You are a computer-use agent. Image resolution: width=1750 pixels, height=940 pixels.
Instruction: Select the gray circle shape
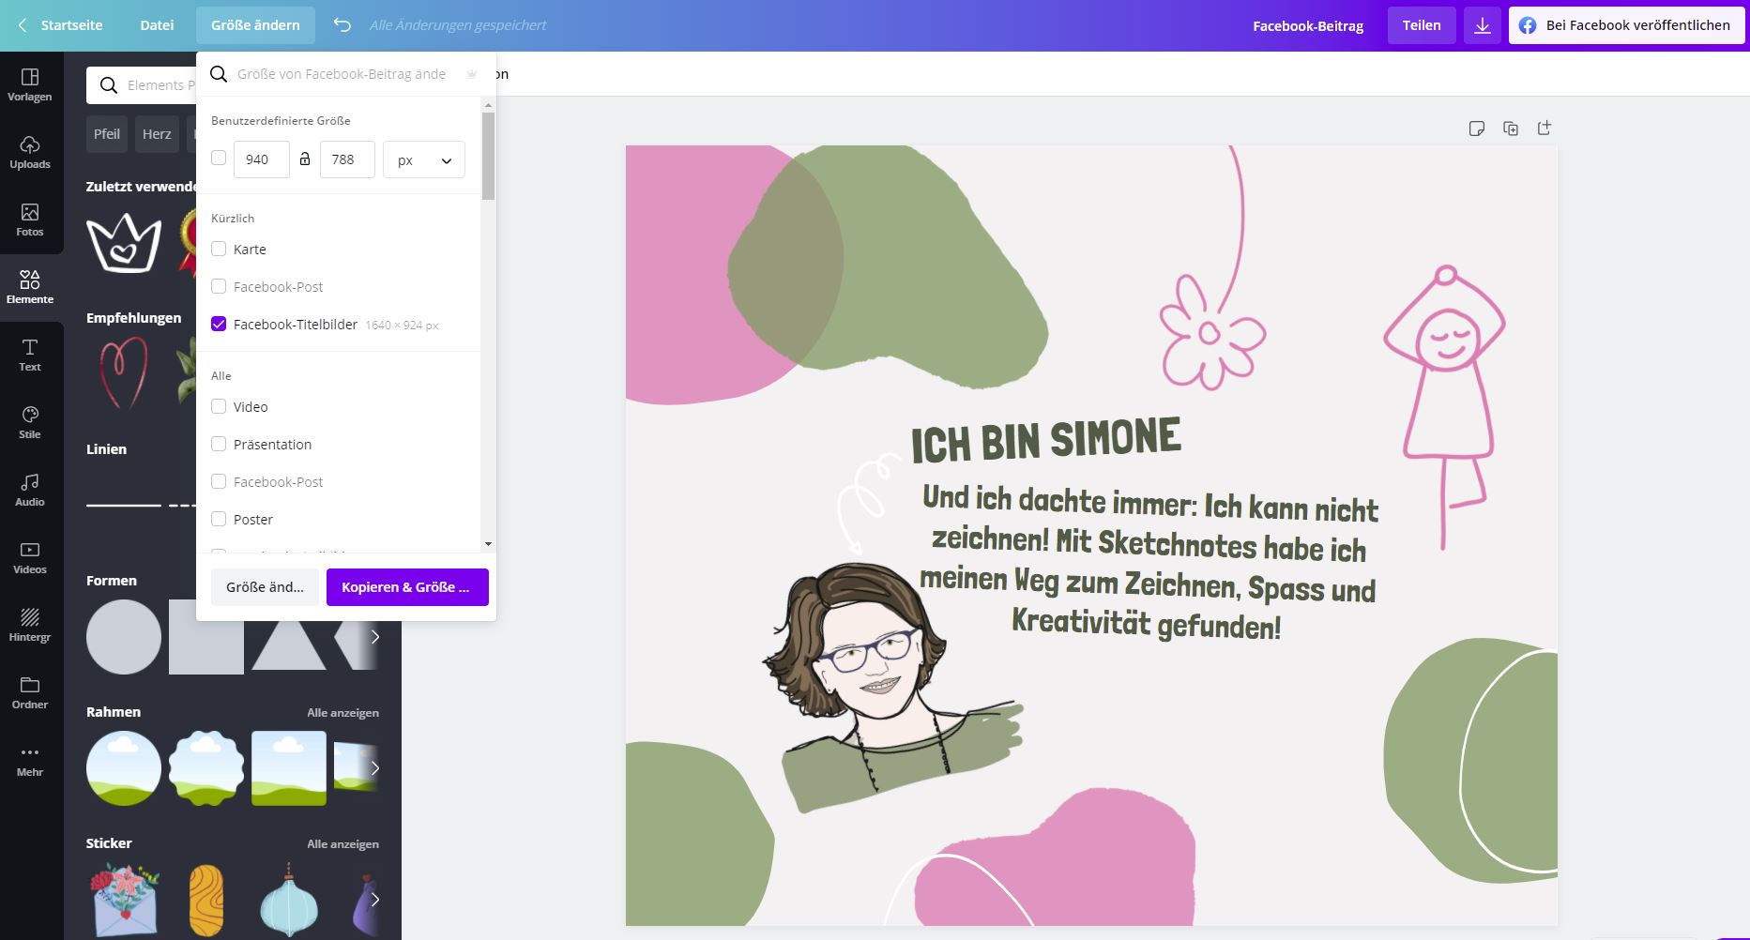coord(124,637)
